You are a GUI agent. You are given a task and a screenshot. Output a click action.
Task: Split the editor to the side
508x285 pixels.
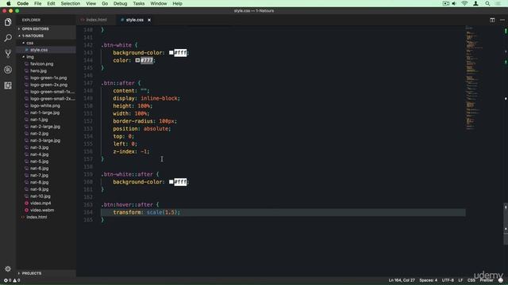[x=492, y=20]
